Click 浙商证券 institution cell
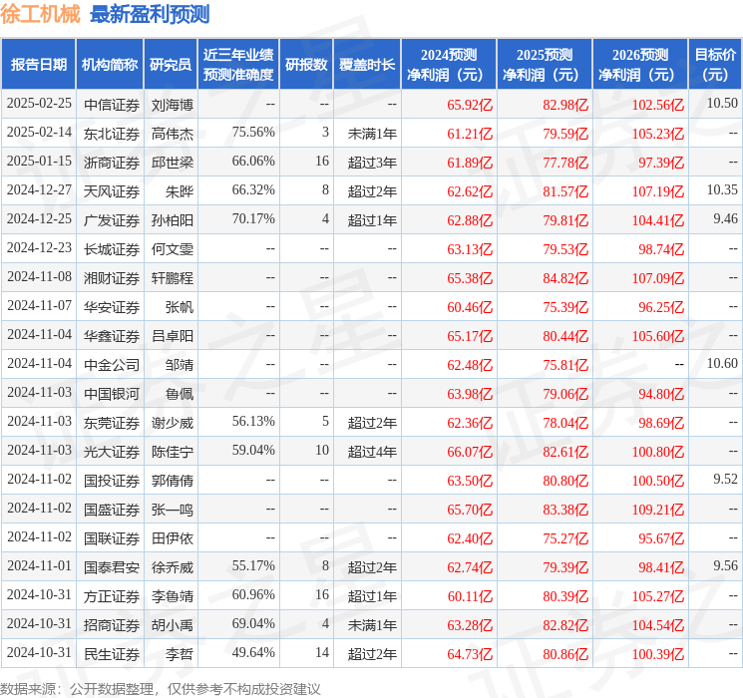Viewport: 743px width, 698px height. 112,163
